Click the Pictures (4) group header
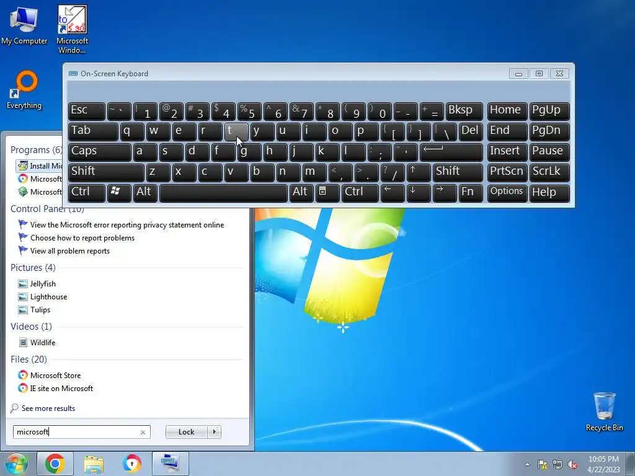Viewport: 635px width, 476px height. (x=33, y=268)
